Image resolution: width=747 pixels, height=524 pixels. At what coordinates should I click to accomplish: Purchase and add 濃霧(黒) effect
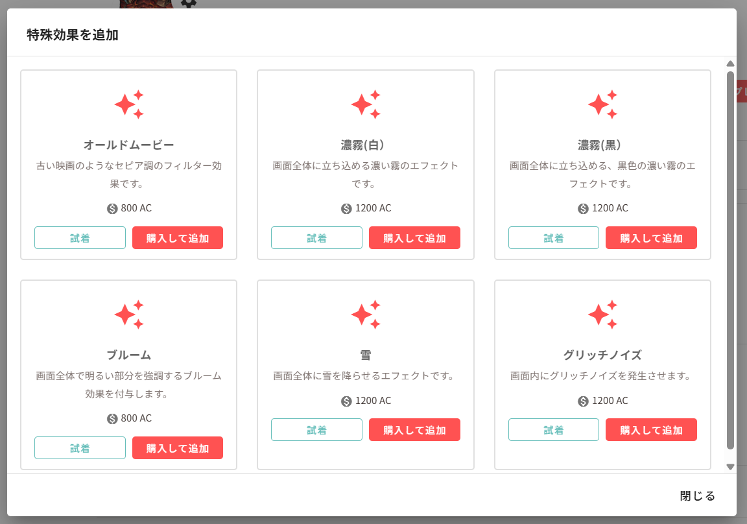point(651,238)
